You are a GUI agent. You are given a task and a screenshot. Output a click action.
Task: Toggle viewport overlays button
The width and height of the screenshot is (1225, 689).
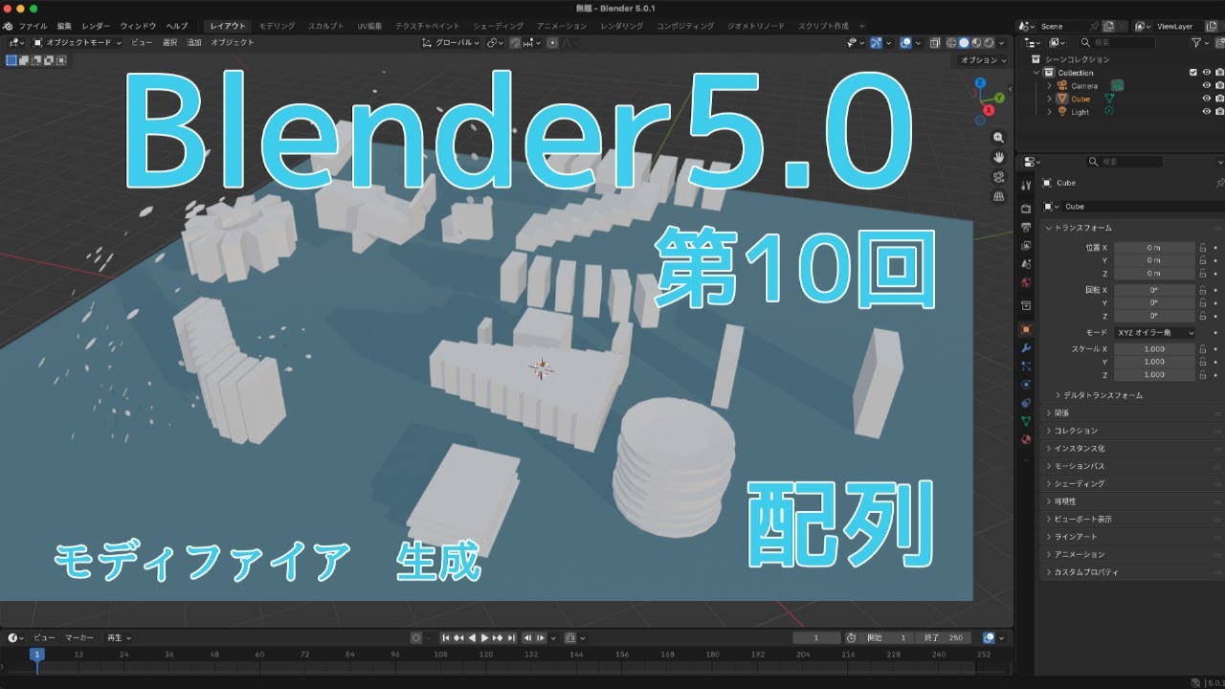[x=905, y=43]
